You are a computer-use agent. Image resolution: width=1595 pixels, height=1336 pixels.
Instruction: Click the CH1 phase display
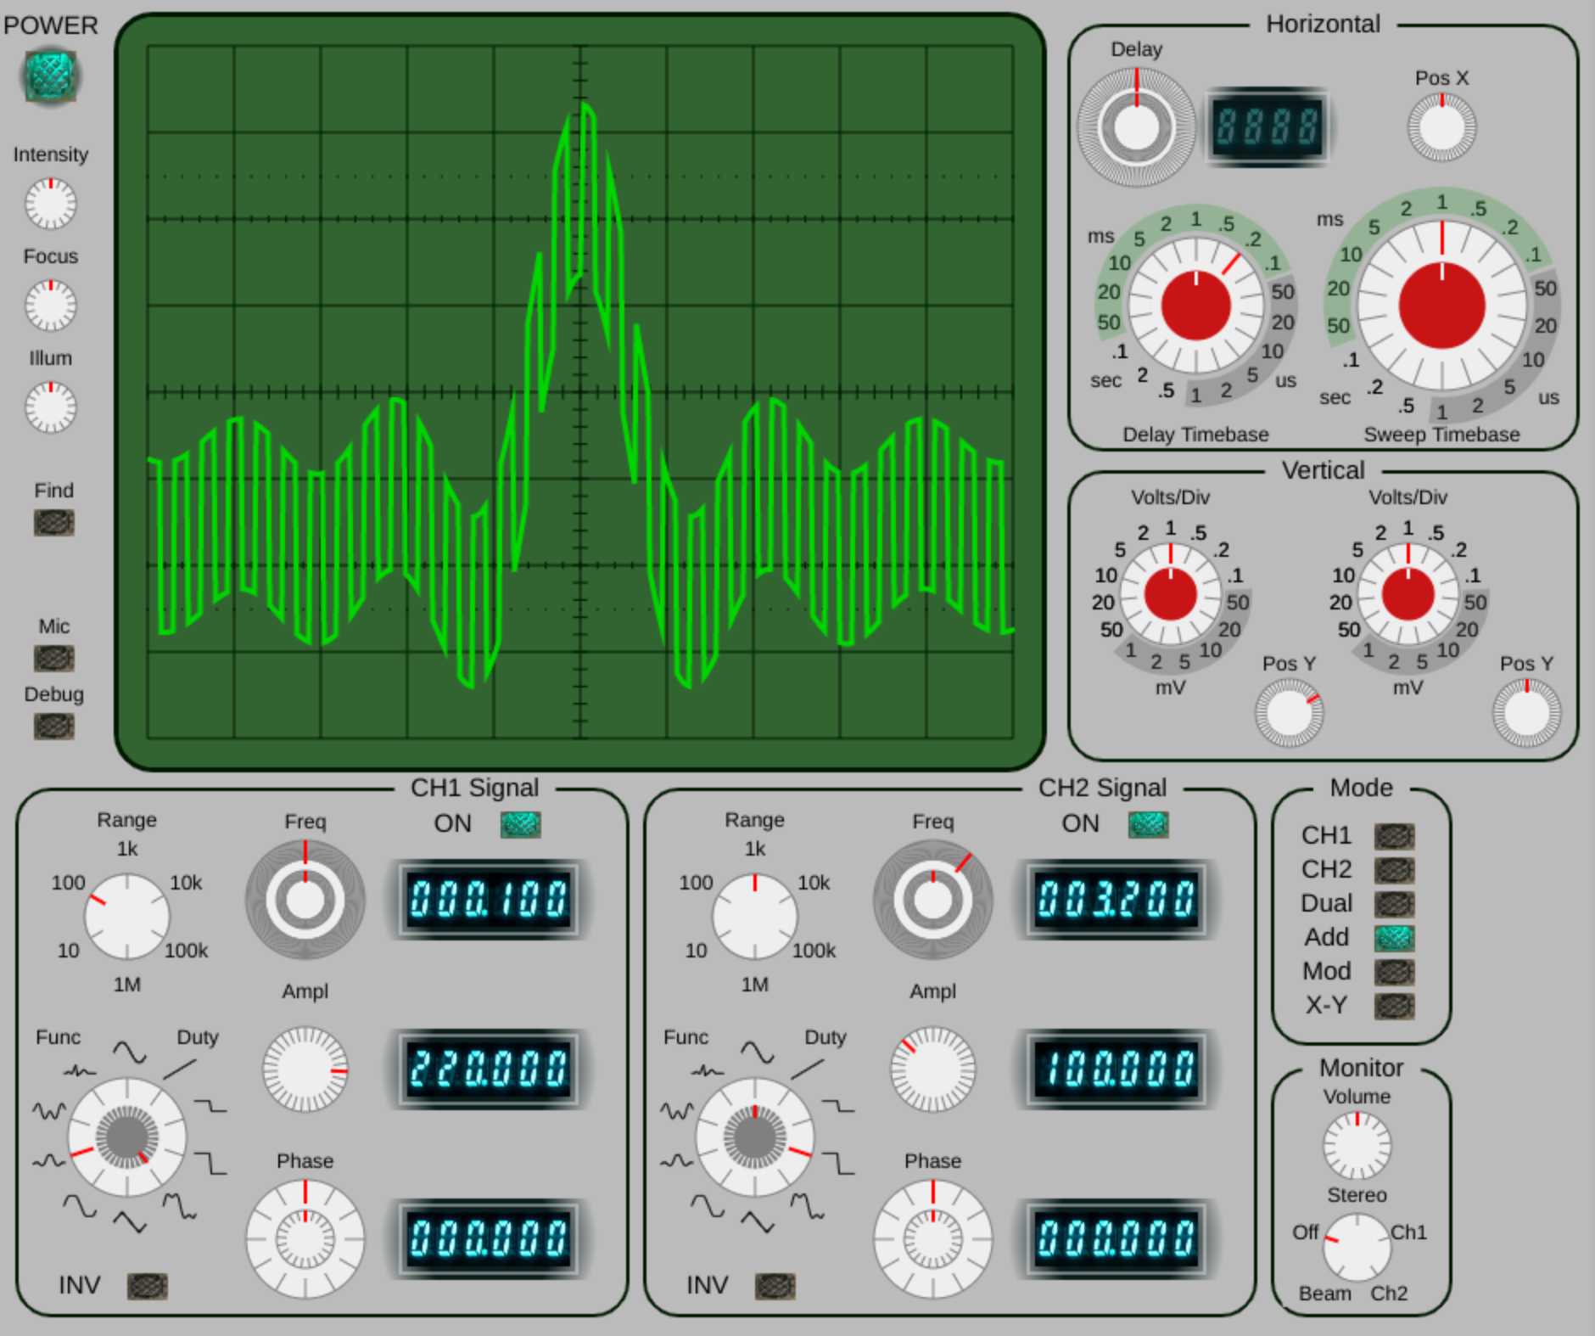pyautogui.click(x=488, y=1238)
